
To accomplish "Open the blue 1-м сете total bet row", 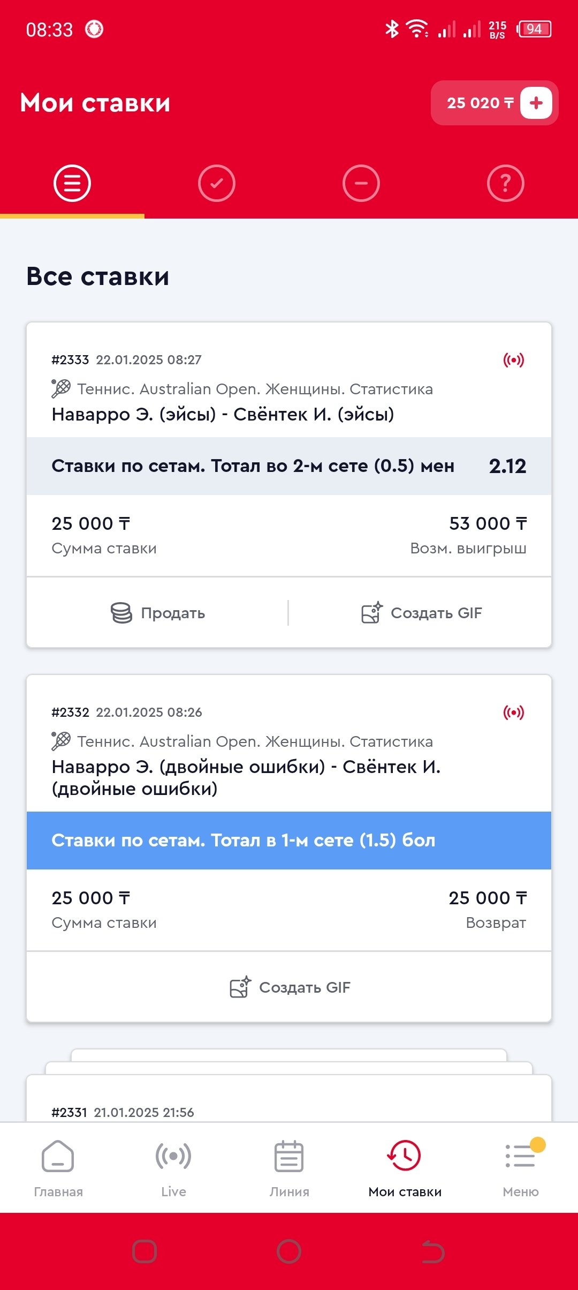I will [289, 840].
